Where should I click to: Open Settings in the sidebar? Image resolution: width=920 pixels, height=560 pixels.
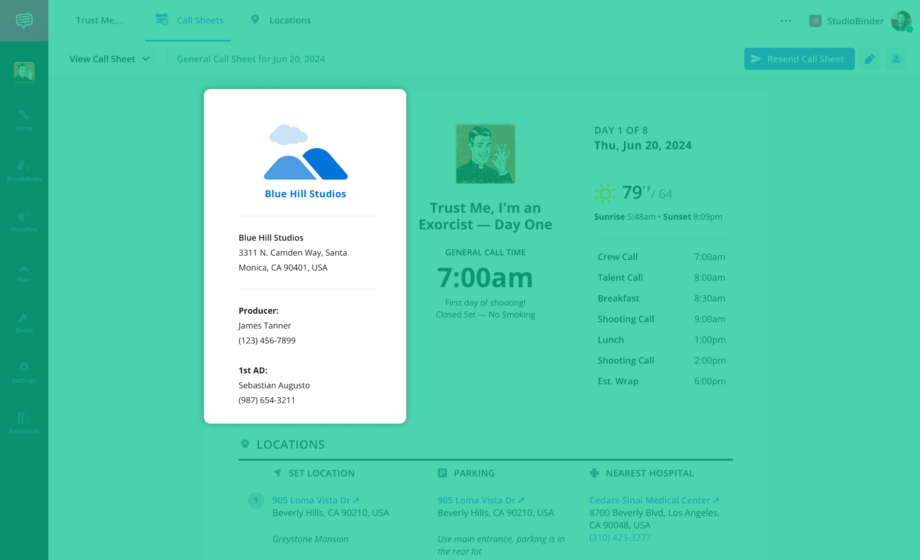24,373
